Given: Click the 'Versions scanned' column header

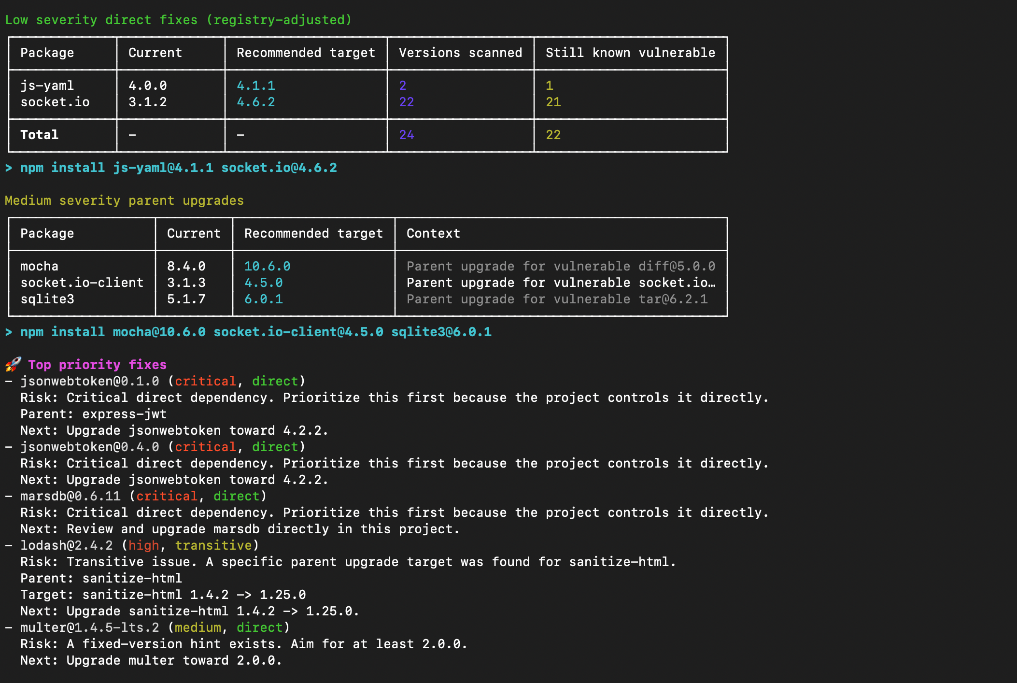Looking at the screenshot, I should (x=461, y=53).
